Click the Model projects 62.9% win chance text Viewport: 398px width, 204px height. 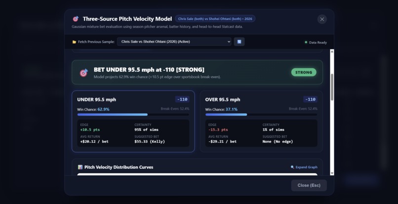pos(157,77)
